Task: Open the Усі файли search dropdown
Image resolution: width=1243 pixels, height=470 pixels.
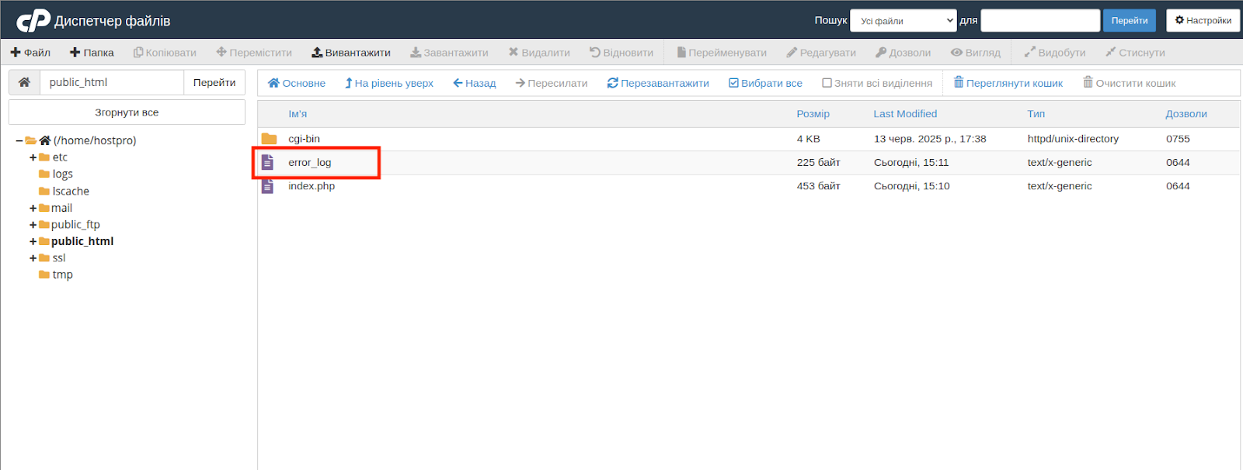Action: [904, 21]
